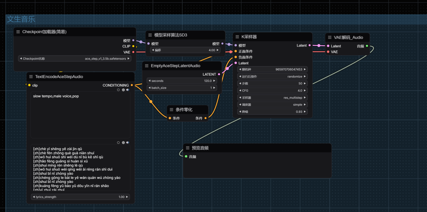
Task: Increase 随机种 seed with right arrow
Action: point(305,69)
